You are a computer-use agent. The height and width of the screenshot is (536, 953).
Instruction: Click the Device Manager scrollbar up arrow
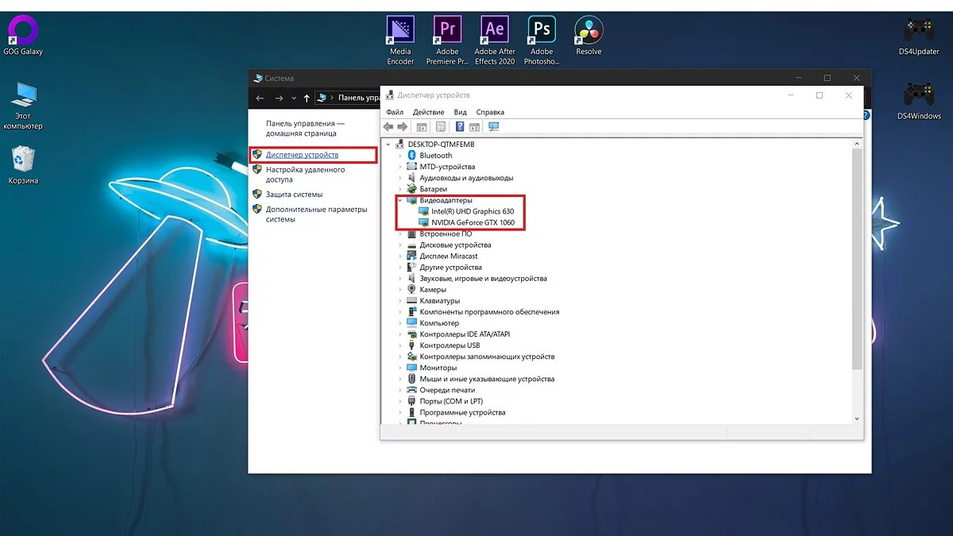point(856,144)
